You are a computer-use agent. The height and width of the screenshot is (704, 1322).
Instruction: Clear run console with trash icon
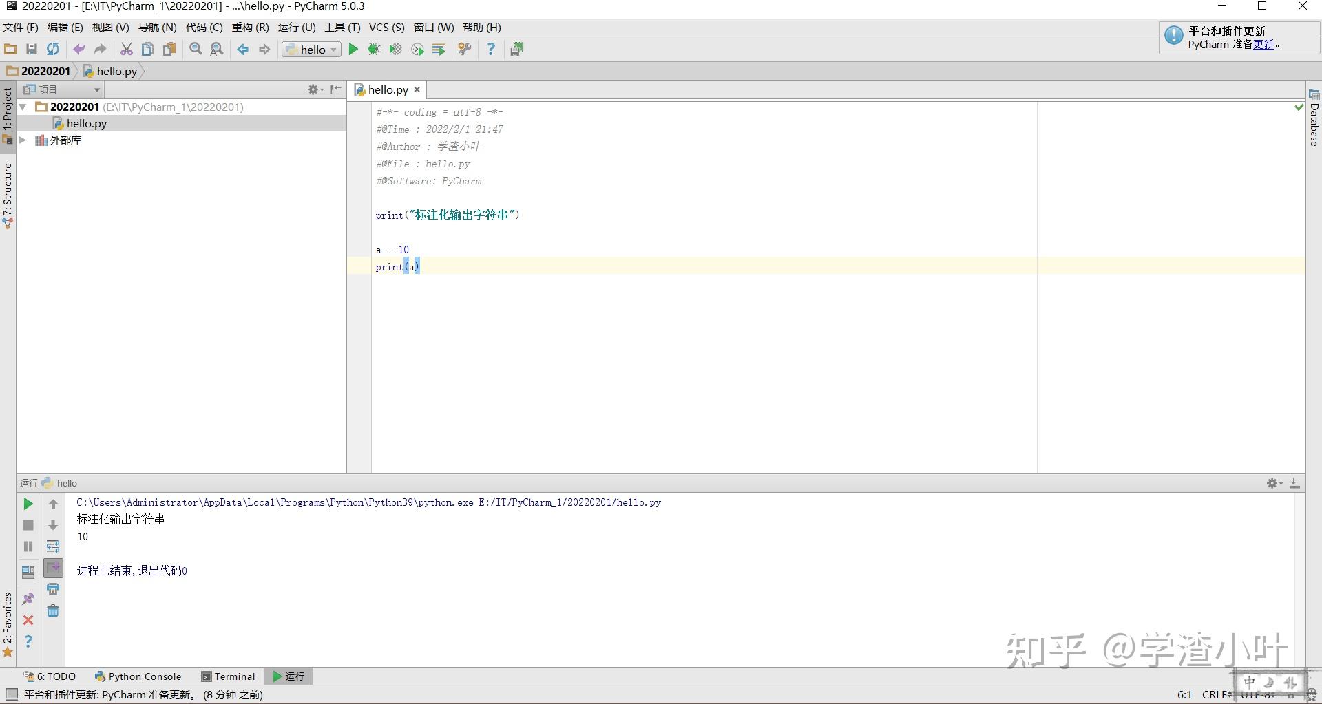click(53, 610)
